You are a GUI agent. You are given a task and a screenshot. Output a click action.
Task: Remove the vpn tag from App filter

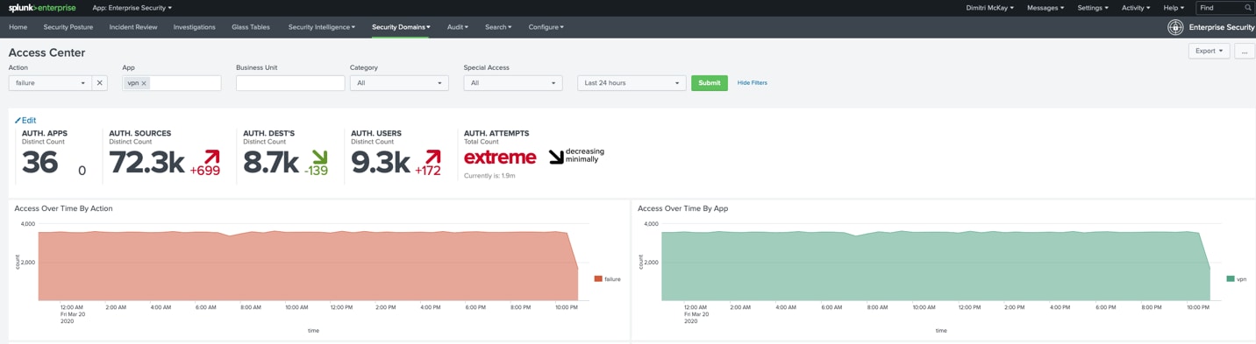click(144, 83)
